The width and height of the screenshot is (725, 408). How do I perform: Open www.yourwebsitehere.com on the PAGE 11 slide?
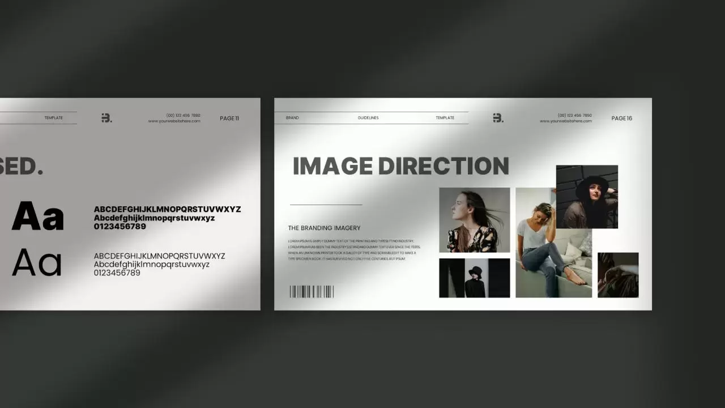tap(174, 121)
